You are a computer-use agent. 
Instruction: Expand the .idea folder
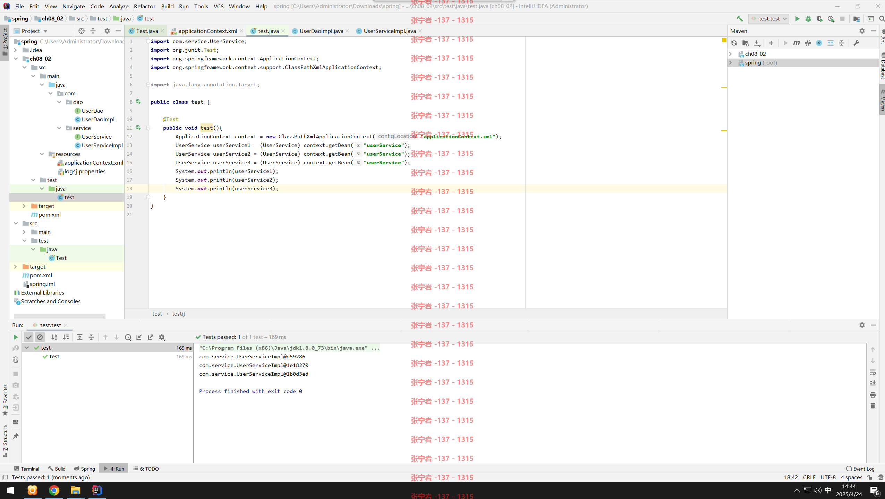coord(15,50)
